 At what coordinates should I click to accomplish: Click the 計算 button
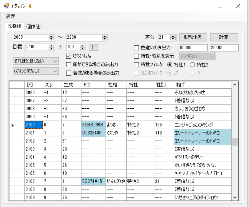224,37
